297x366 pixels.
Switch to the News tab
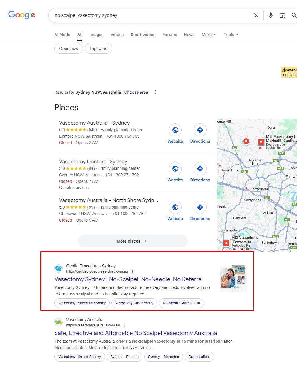(x=189, y=35)
